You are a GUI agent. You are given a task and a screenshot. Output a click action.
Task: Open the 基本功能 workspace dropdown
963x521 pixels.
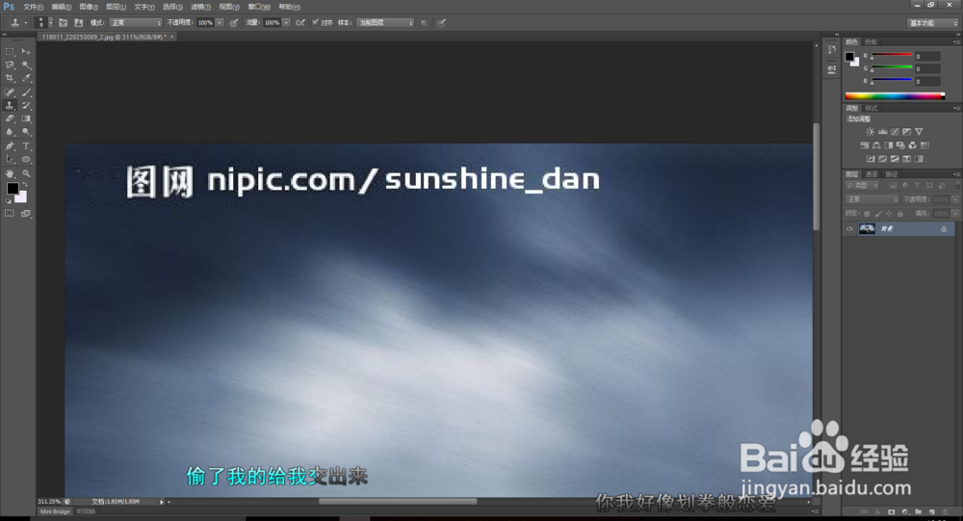933,23
